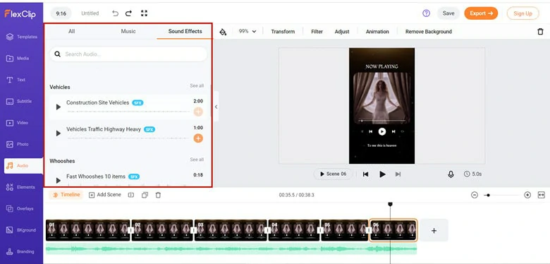Open the Templates sidebar panel
The width and height of the screenshot is (550, 264).
(21, 37)
